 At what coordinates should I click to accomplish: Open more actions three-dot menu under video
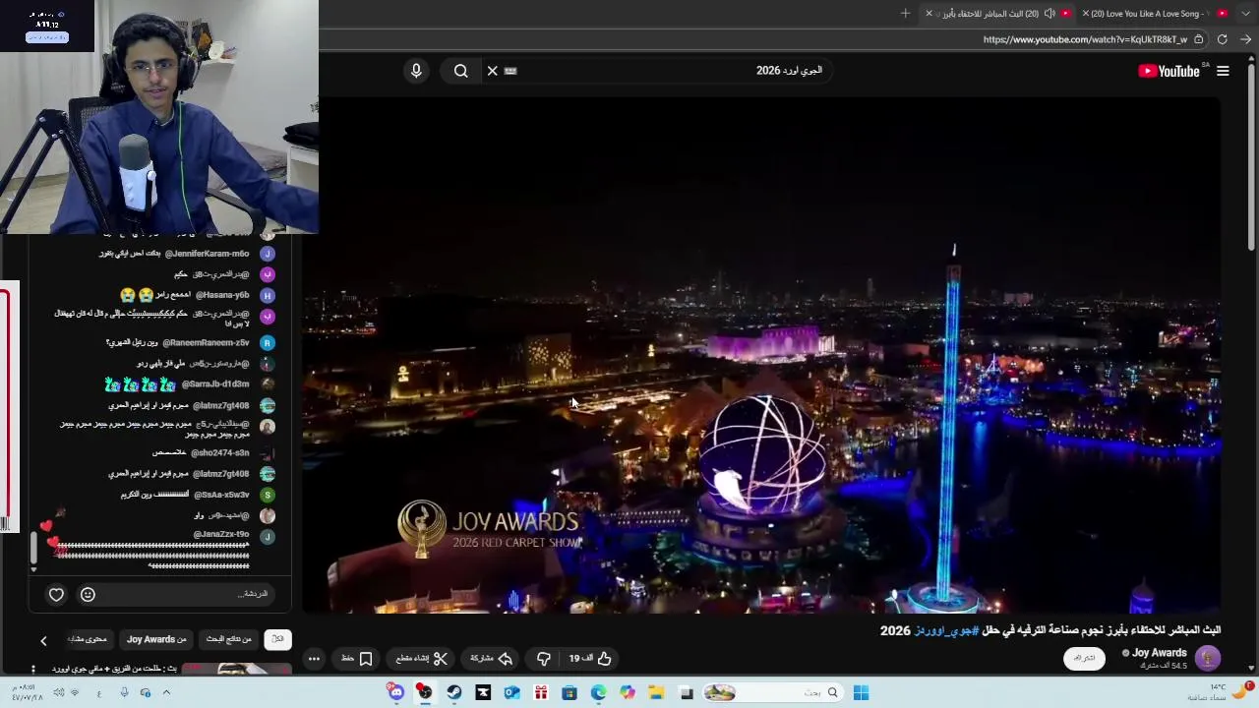314,659
